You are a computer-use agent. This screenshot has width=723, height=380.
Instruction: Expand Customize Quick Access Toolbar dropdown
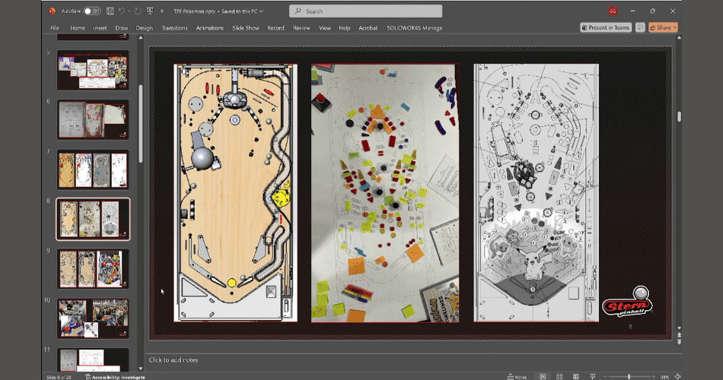[162, 11]
